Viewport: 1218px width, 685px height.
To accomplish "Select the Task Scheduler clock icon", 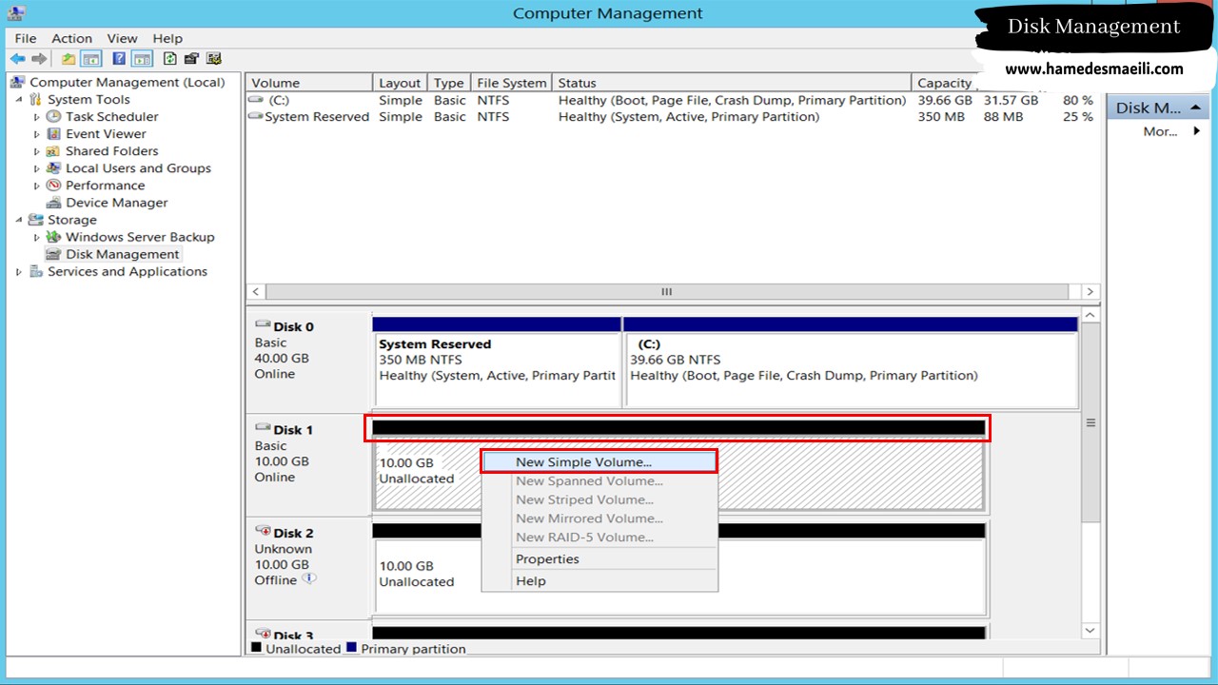I will [x=54, y=117].
